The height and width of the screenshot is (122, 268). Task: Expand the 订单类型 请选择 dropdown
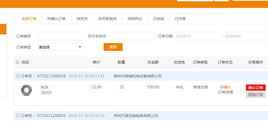pos(60,47)
